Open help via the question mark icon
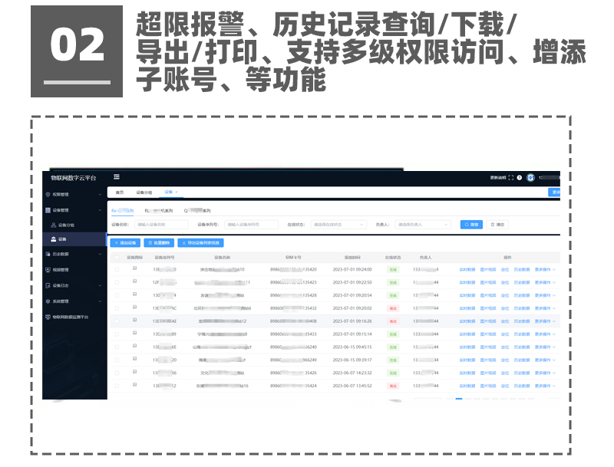This screenshot has width=614, height=467. point(520,178)
